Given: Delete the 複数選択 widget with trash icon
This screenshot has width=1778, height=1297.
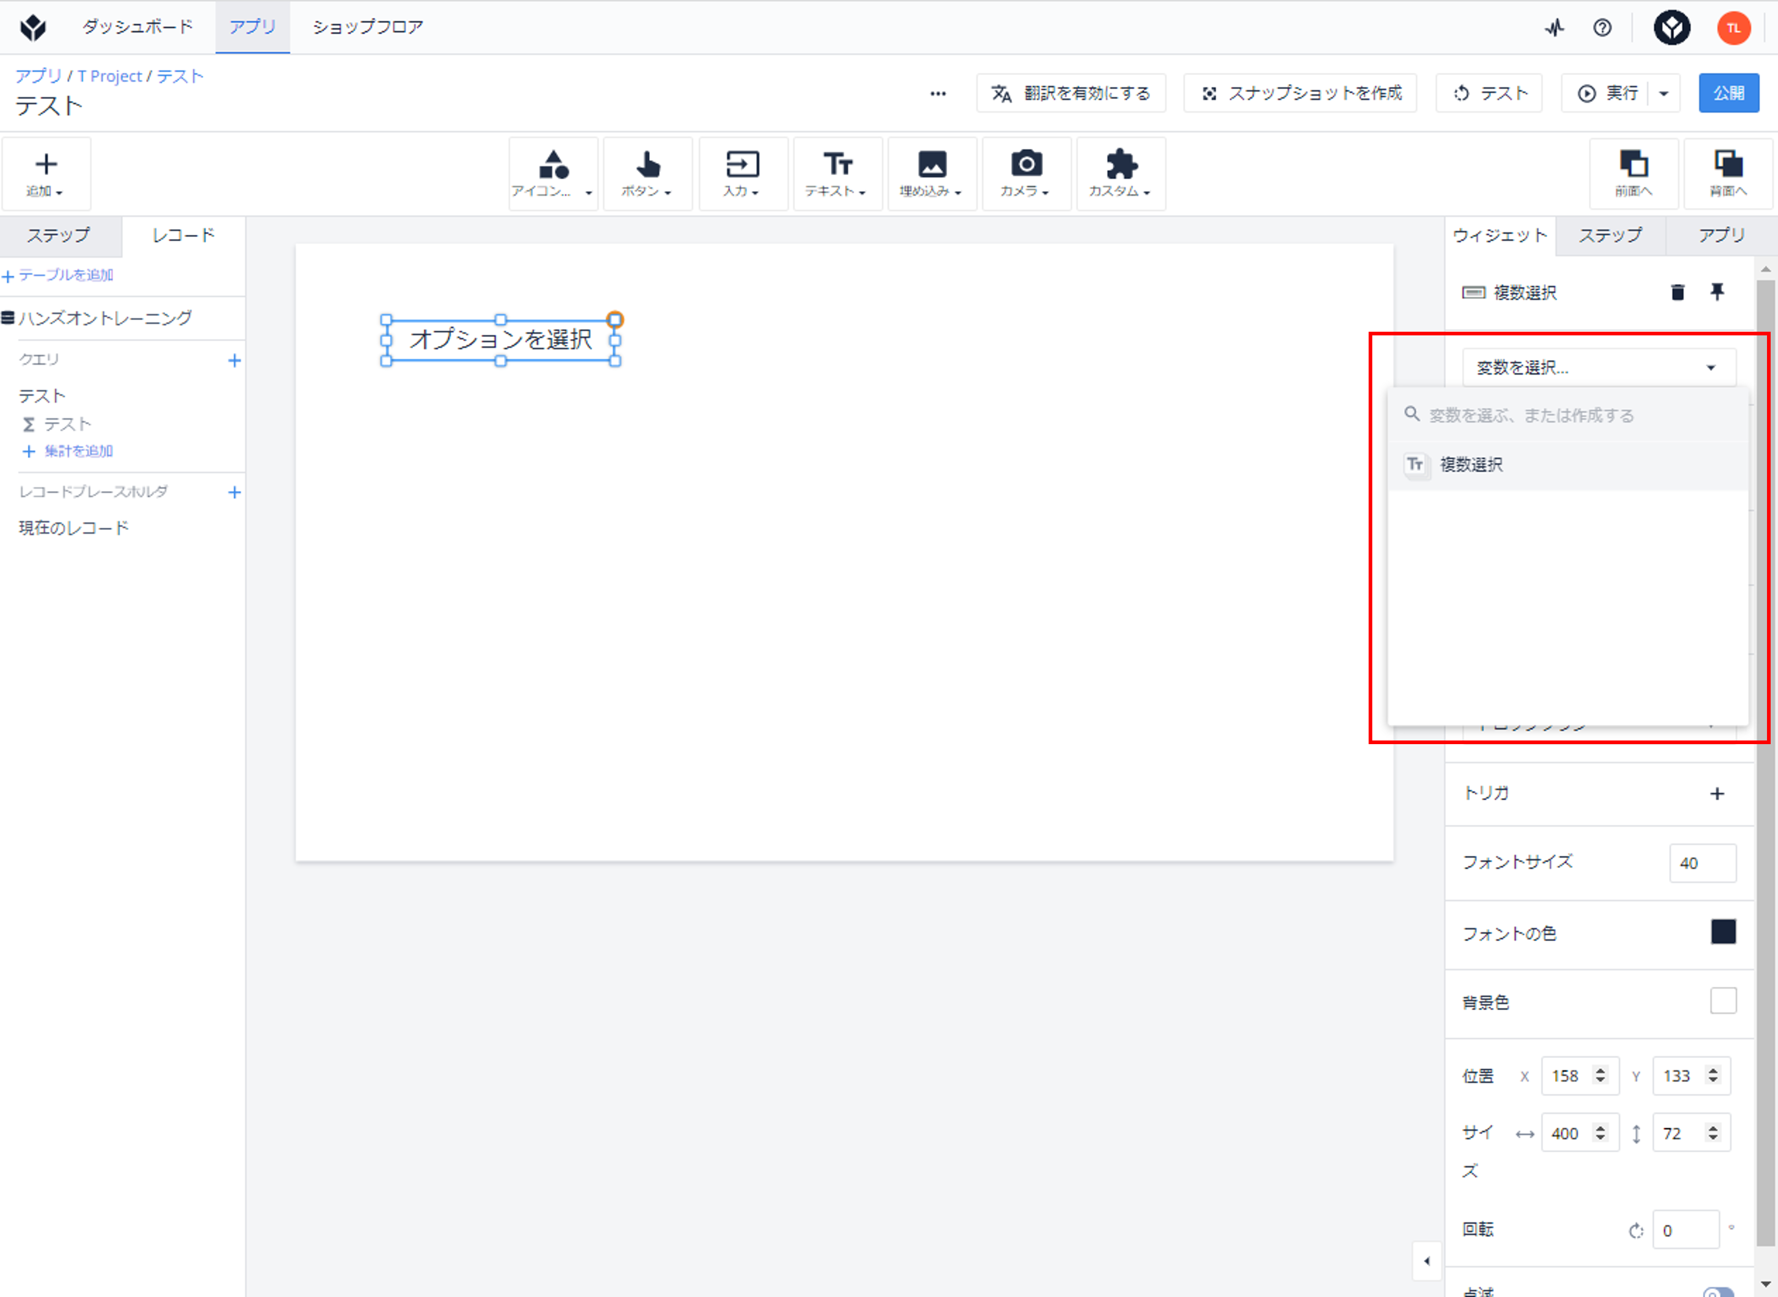Looking at the screenshot, I should (x=1677, y=292).
